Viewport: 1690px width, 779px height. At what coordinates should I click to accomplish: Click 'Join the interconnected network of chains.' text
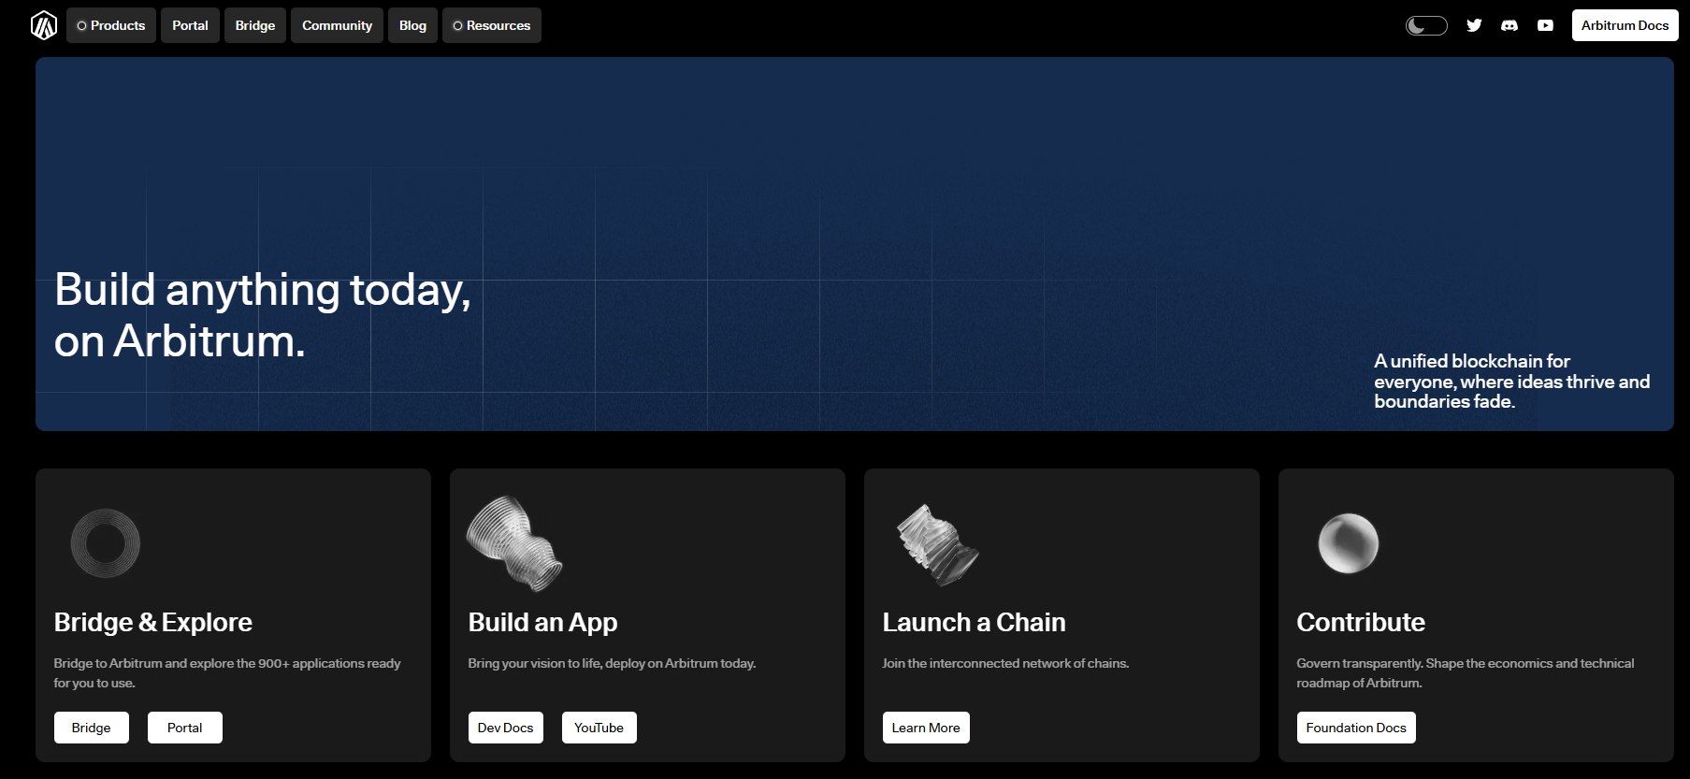pyautogui.click(x=1005, y=663)
